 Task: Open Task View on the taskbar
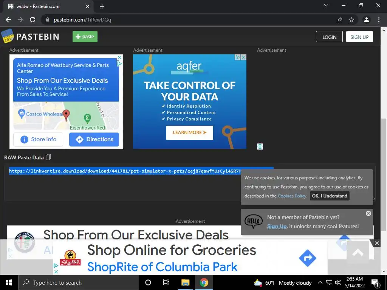pos(166,282)
